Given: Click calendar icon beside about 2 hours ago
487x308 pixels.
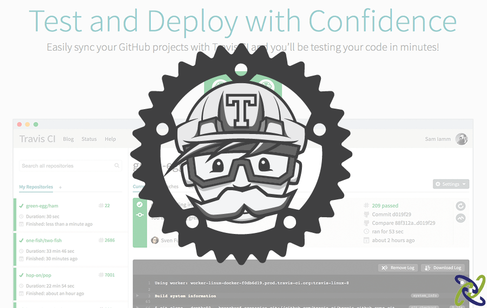Looking at the screenshot, I should pyautogui.click(x=366, y=240).
